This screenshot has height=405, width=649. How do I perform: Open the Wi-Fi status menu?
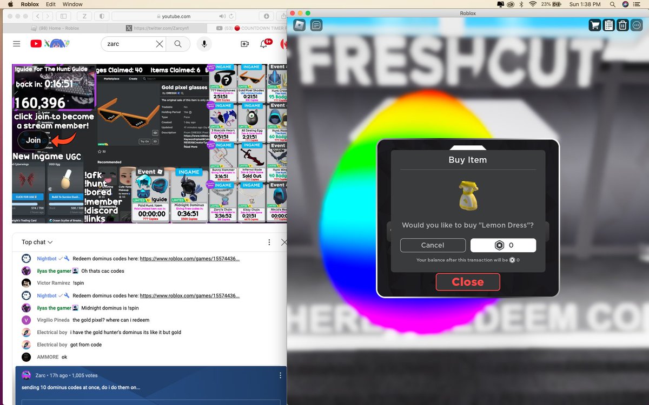(x=533, y=4)
